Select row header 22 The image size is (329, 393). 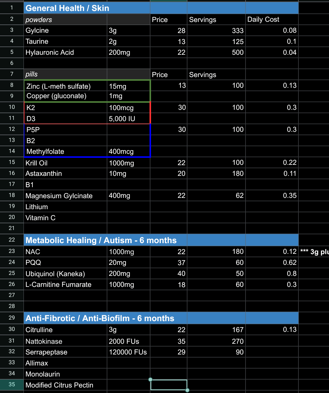click(12, 240)
